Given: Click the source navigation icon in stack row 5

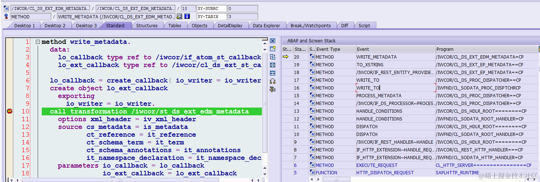Looking at the screenshot, I should (312, 172).
